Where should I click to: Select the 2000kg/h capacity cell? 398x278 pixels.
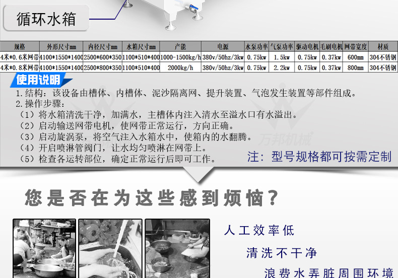click(180, 67)
